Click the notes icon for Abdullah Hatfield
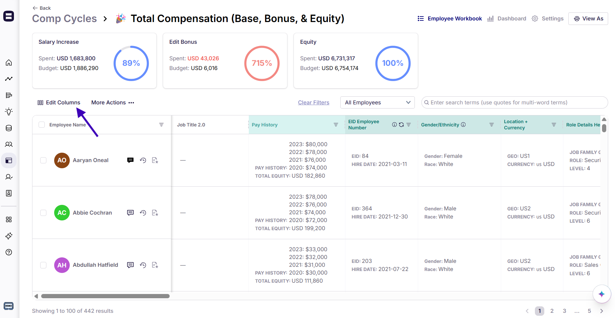 pyautogui.click(x=155, y=265)
